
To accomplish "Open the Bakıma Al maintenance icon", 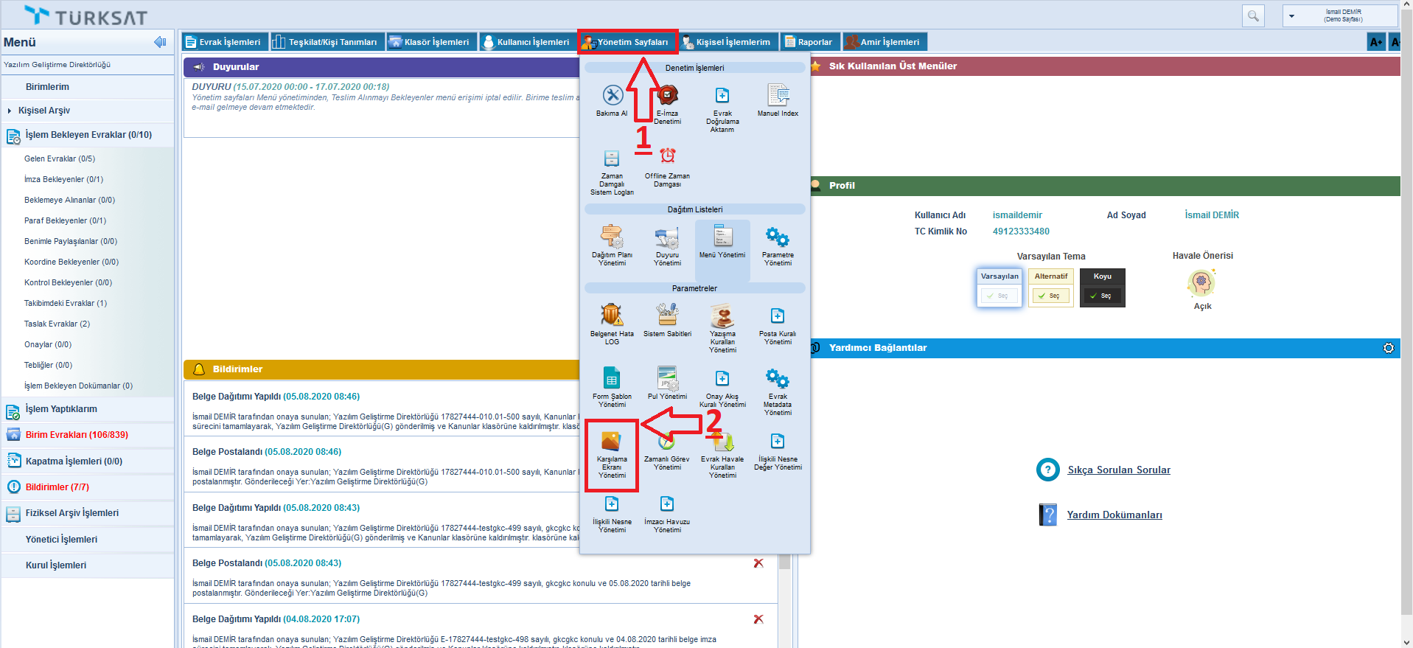I will click(612, 96).
